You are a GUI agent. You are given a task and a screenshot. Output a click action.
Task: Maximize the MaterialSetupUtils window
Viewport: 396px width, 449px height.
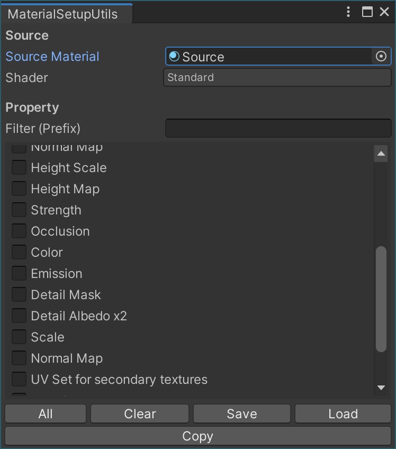click(x=367, y=12)
